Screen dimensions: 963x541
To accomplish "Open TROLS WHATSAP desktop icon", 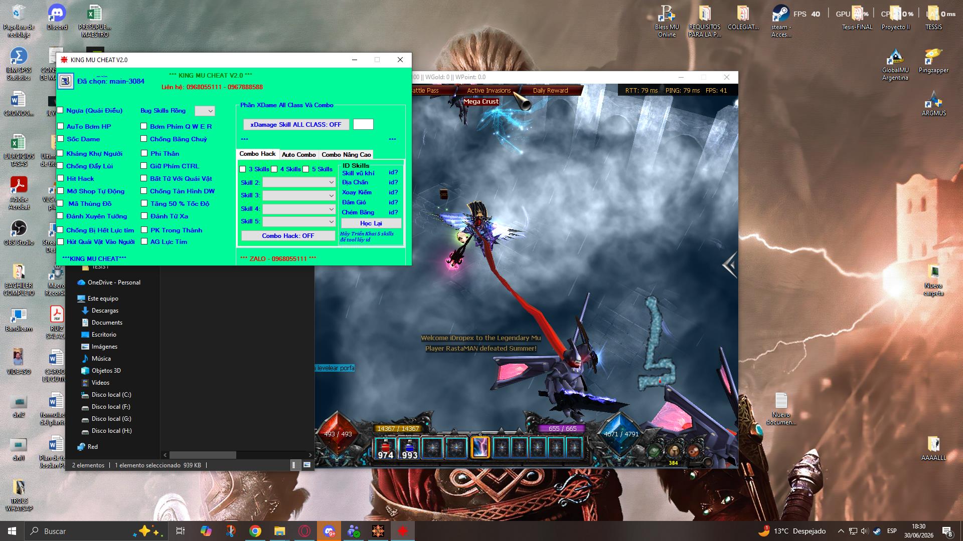I will tap(19, 495).
